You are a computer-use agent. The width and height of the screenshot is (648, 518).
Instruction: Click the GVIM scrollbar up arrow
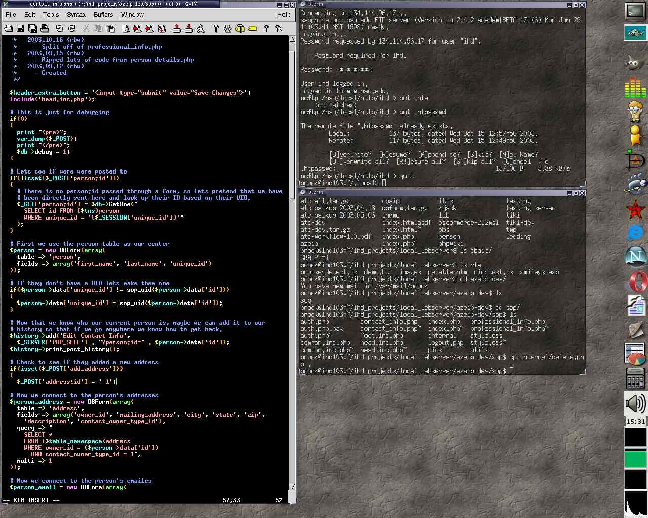click(292, 39)
